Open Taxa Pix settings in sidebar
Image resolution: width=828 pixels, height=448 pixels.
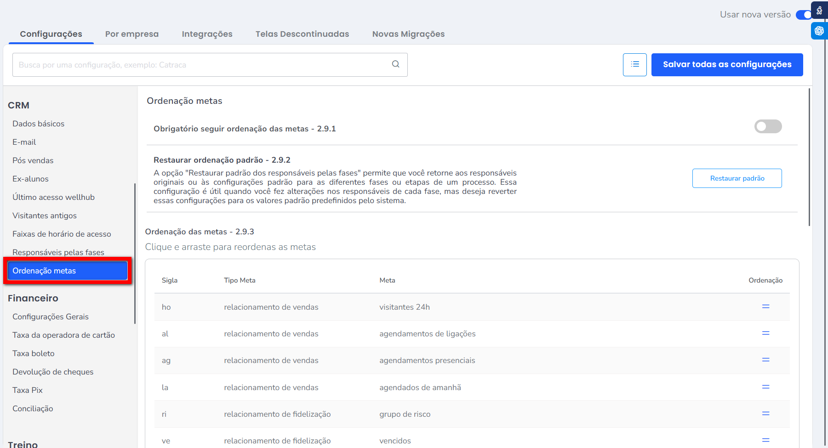click(x=28, y=390)
